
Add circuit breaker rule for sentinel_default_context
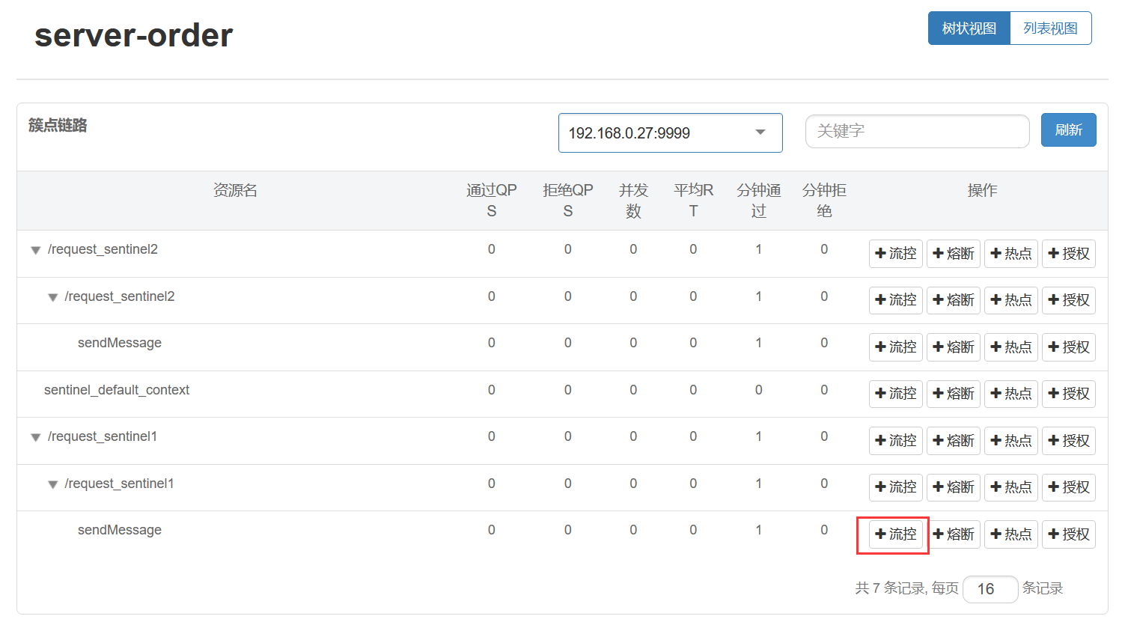tap(953, 394)
